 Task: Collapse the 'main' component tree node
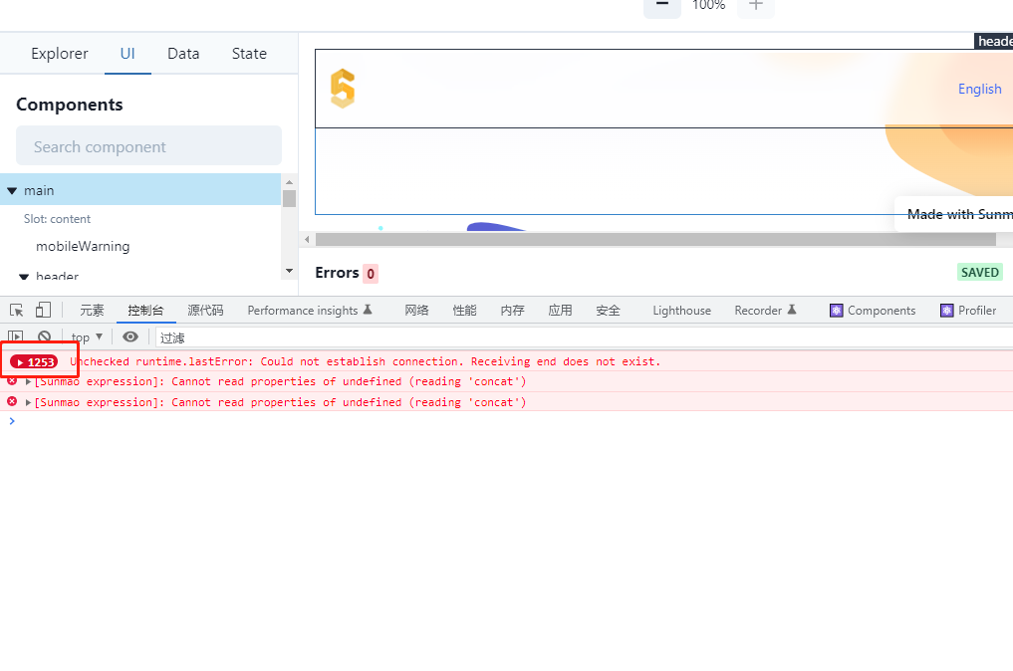tap(12, 190)
